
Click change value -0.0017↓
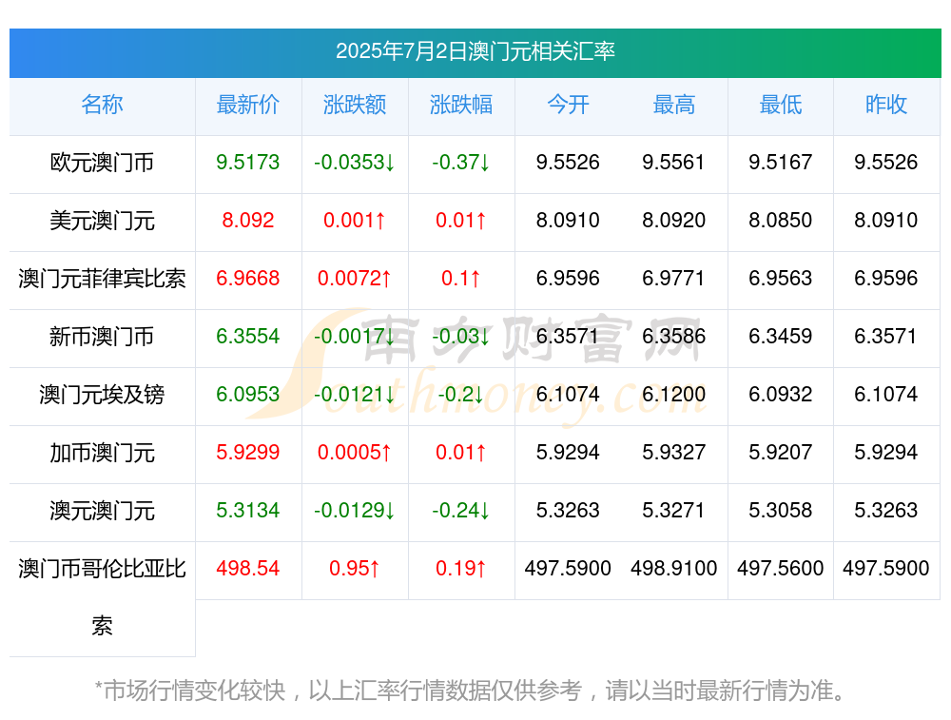pos(355,336)
